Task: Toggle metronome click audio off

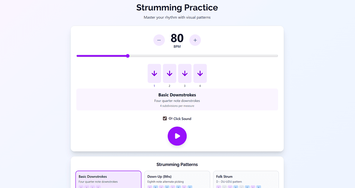Action: pyautogui.click(x=165, y=118)
